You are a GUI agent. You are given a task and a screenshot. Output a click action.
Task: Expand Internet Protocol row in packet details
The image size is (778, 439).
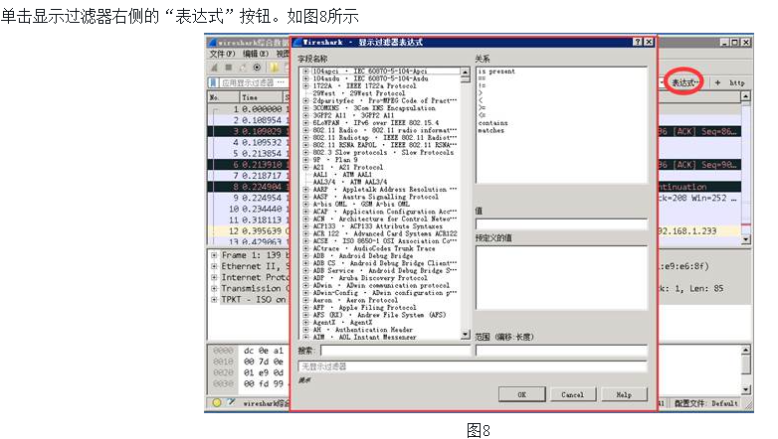tap(214, 277)
